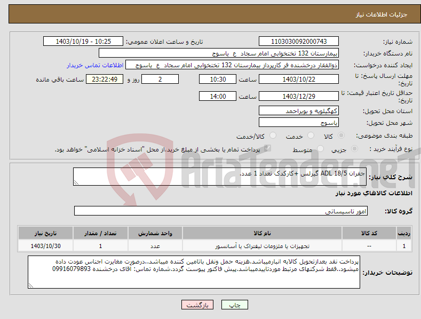Click the کد کالا column header
The image size is (421, 319).
click(369, 233)
